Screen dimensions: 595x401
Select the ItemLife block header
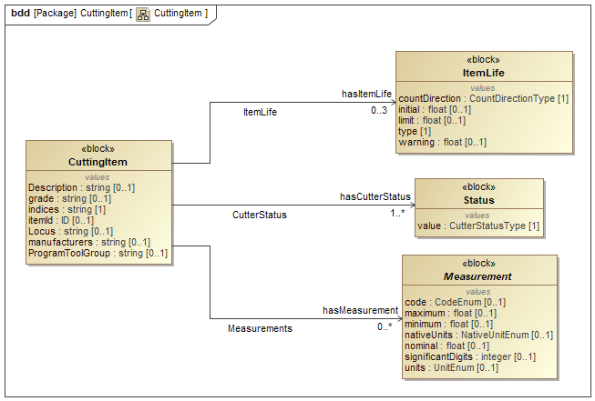(x=484, y=73)
